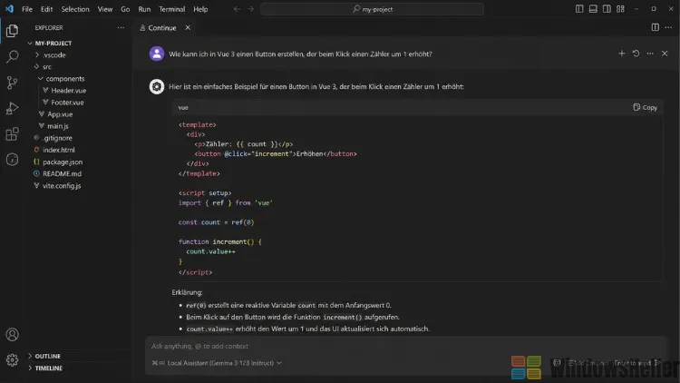Toggle primary side bar layout icon

click(x=579, y=9)
